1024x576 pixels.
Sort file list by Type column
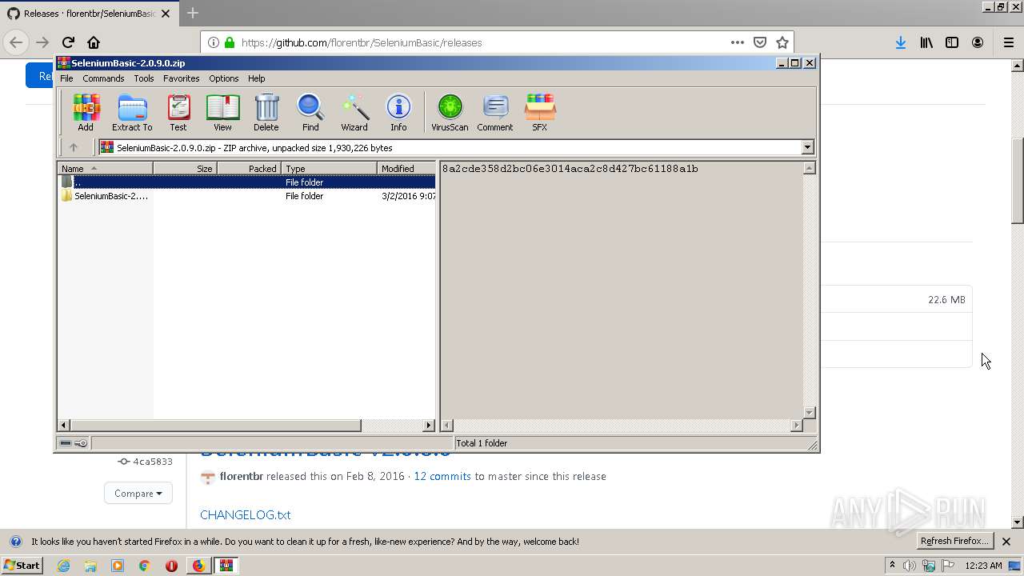click(329, 168)
